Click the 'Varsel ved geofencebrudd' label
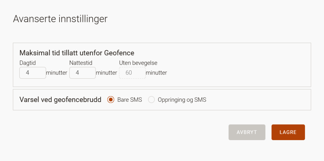The width and height of the screenshot is (324, 161). 60,100
